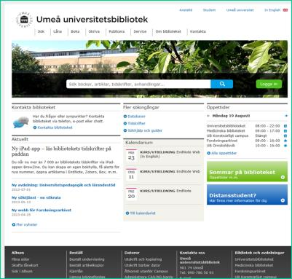This screenshot has height=279, width=292.
Task: Click arrow icon on Sommar på biblioteket banner
Action: [283, 177]
